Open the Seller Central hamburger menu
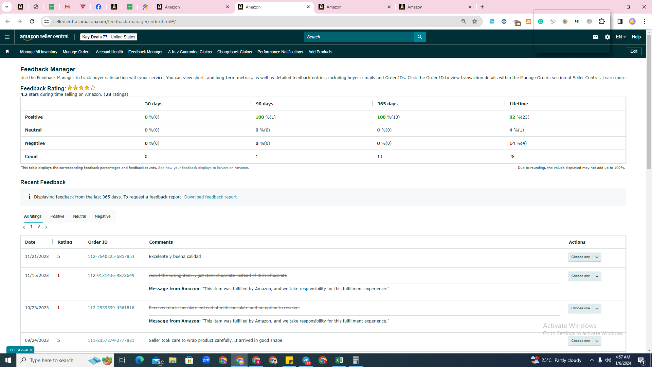 7,37
